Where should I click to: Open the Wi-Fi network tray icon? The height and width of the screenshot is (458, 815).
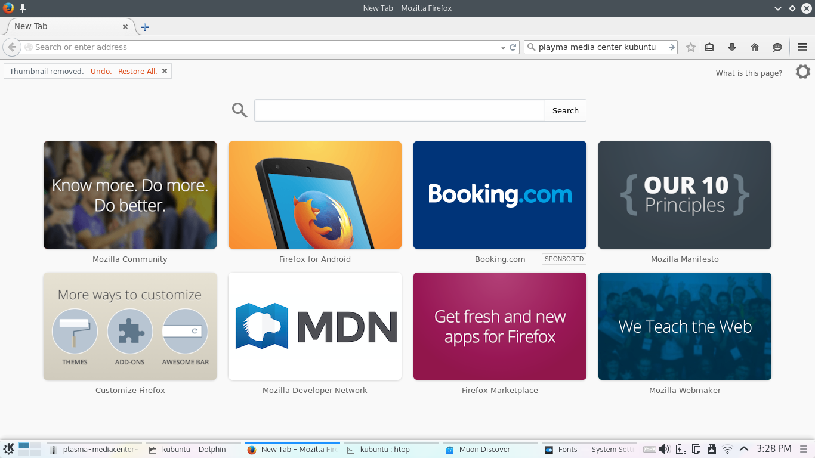(x=727, y=449)
